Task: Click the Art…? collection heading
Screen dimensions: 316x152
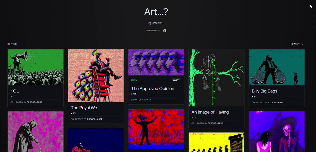Action: (x=156, y=12)
